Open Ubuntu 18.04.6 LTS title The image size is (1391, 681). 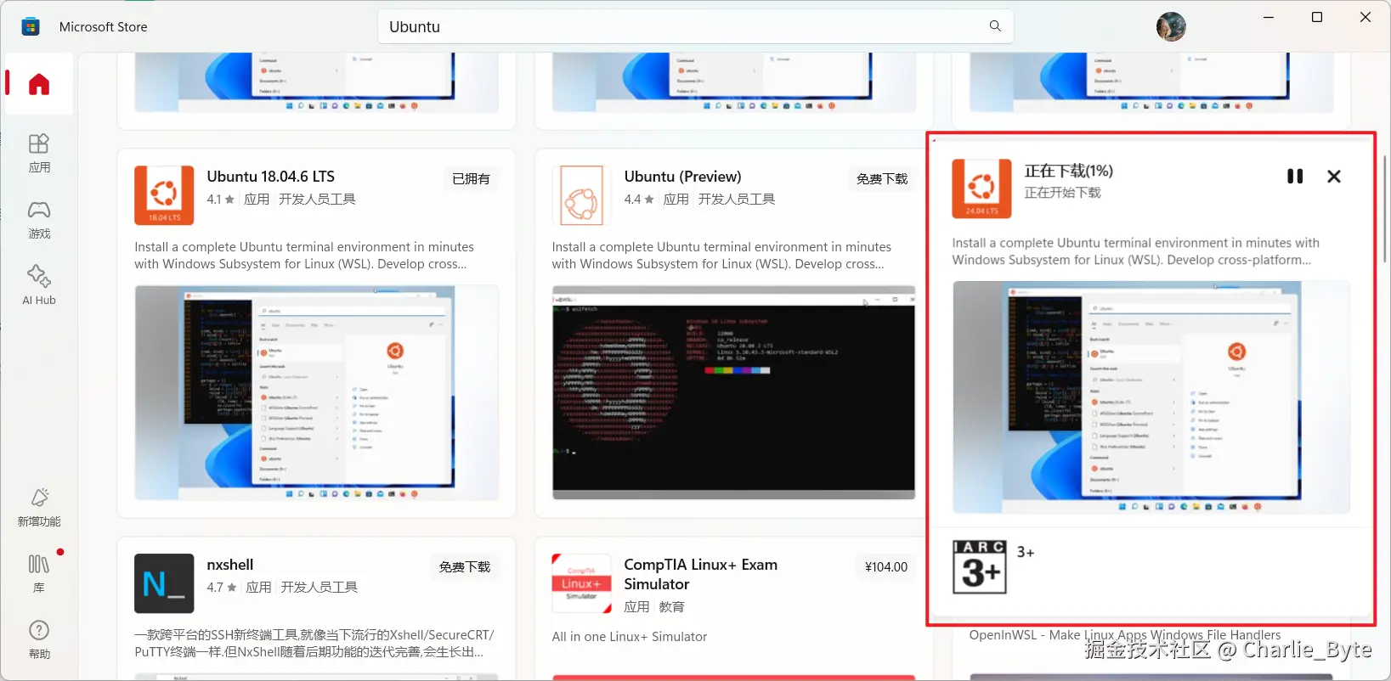click(x=271, y=177)
